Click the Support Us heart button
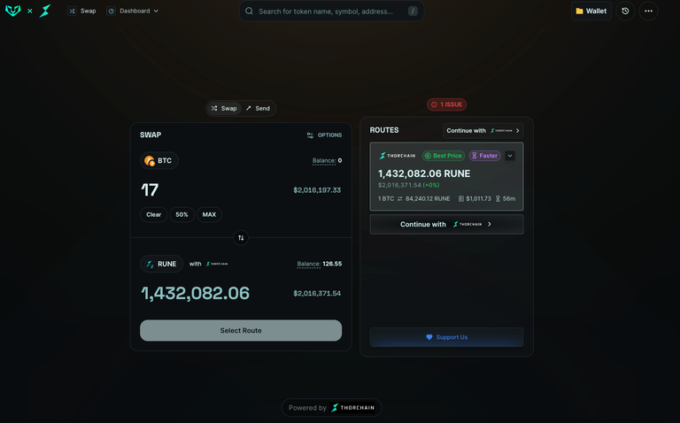680x423 pixels. click(446, 337)
